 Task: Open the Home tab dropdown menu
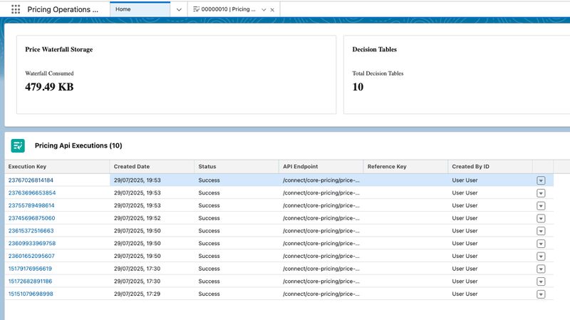click(x=179, y=9)
